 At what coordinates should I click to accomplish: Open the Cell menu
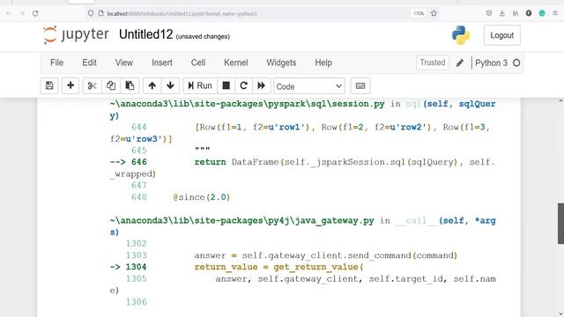click(x=198, y=63)
